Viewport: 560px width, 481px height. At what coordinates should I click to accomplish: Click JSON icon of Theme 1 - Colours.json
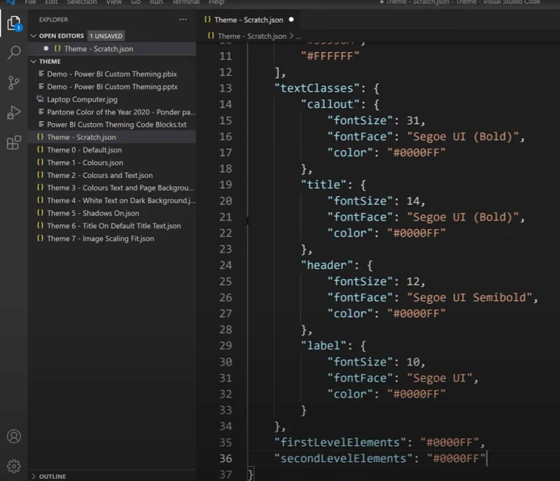(41, 162)
